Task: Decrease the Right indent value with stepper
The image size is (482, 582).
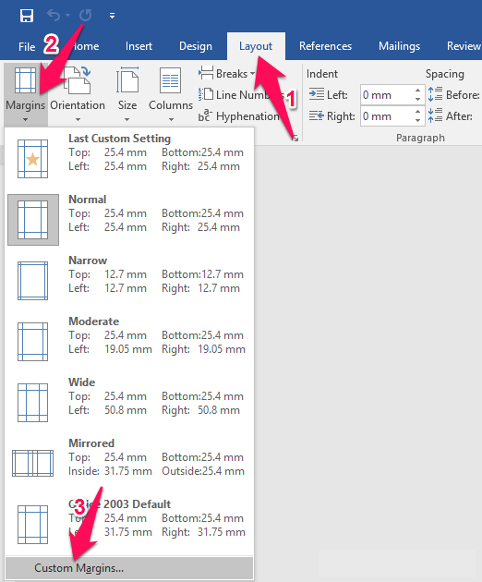Action: (x=417, y=120)
